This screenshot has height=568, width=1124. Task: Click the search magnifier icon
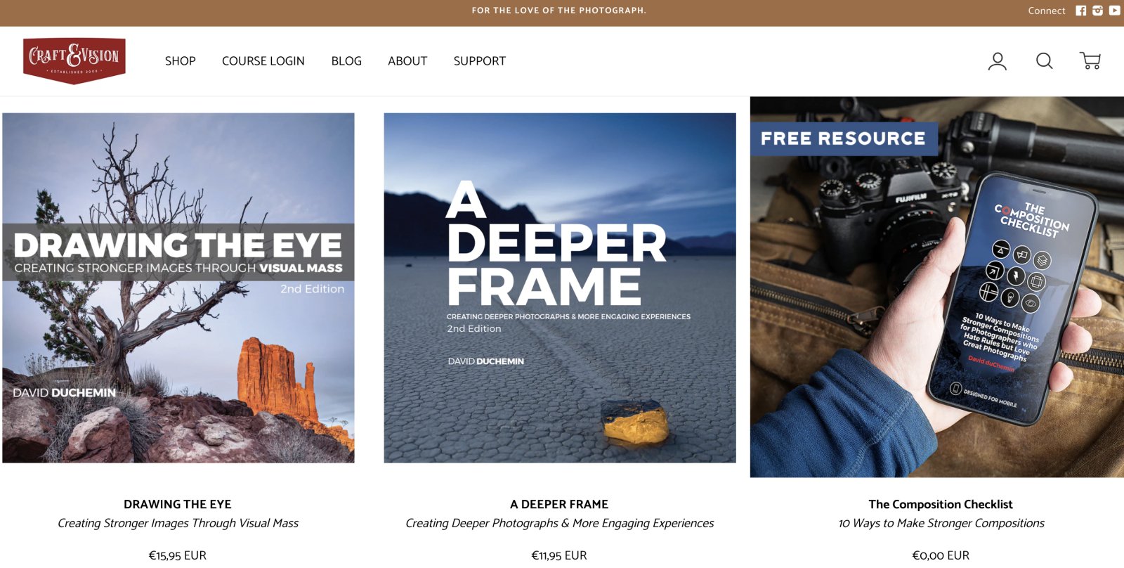point(1045,61)
